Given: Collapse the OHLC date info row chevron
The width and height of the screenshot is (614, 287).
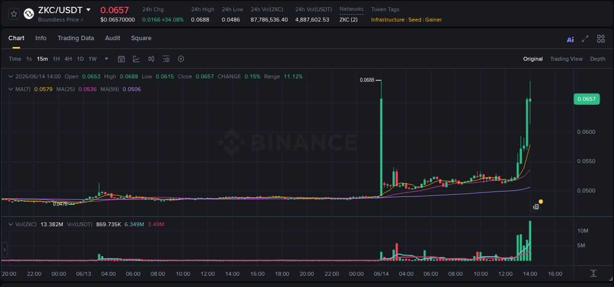Looking at the screenshot, I should click(x=11, y=76).
